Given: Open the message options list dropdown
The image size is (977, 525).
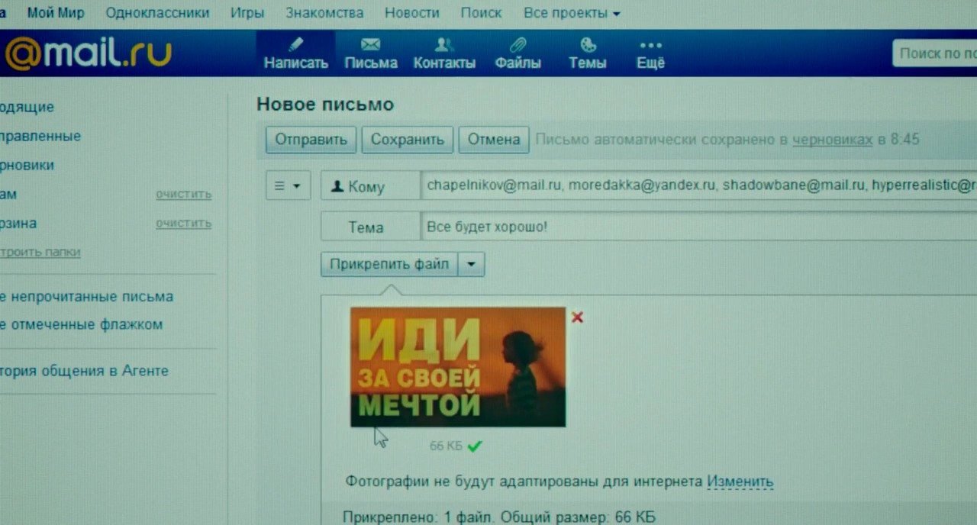Looking at the screenshot, I should pos(288,185).
